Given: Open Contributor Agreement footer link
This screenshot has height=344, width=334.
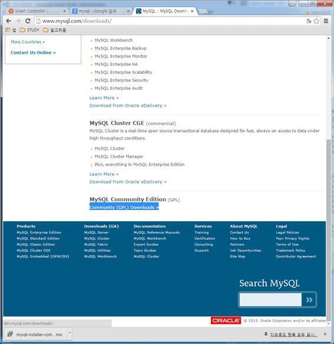Looking at the screenshot, I should pos(296,256).
